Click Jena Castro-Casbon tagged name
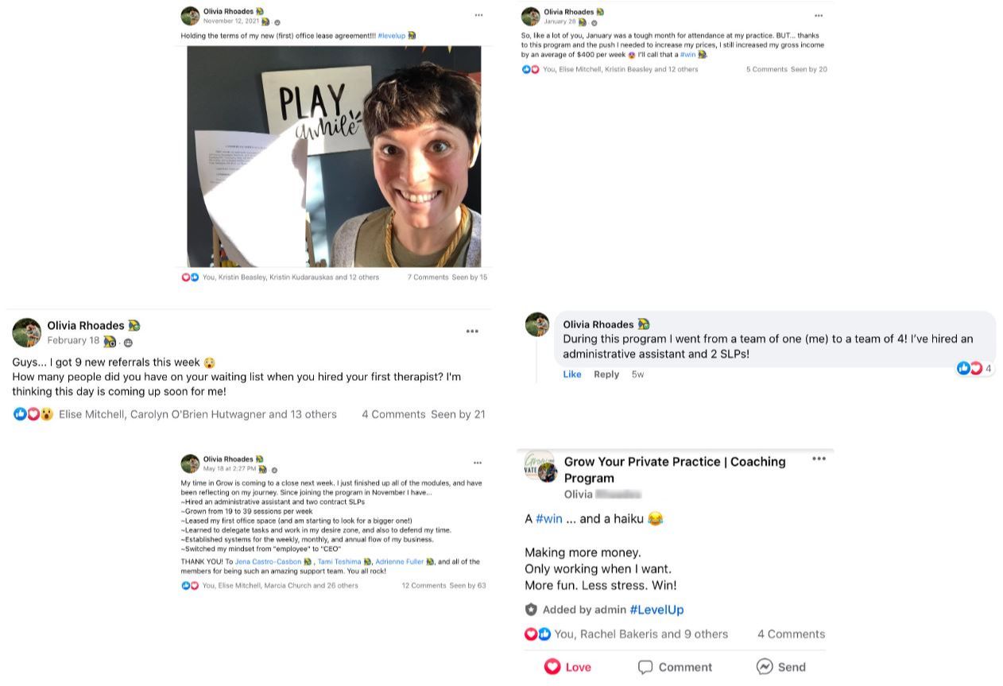This screenshot has width=1003, height=686. click(268, 562)
